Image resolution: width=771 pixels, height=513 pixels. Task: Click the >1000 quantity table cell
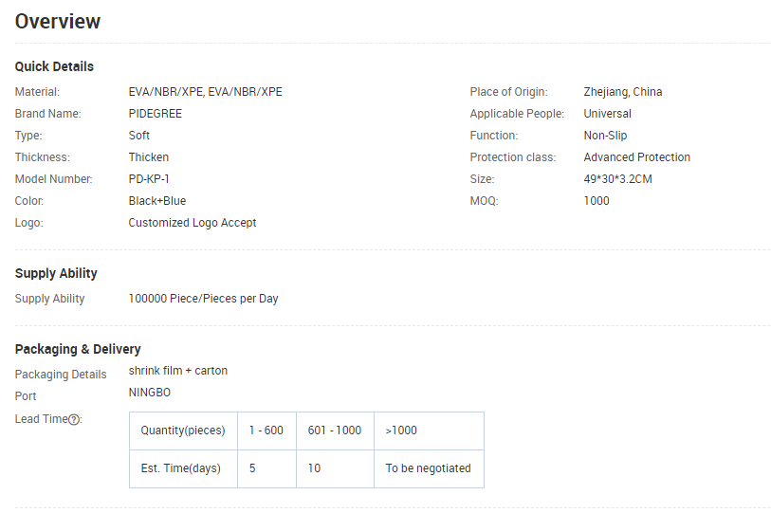click(x=429, y=431)
